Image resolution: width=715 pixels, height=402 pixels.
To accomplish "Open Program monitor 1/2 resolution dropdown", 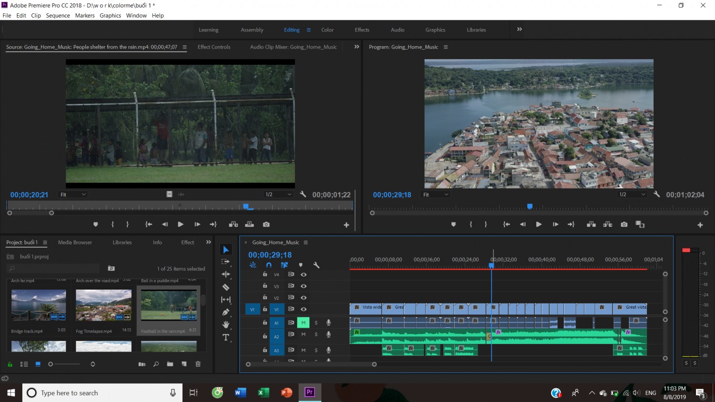I will tap(632, 194).
